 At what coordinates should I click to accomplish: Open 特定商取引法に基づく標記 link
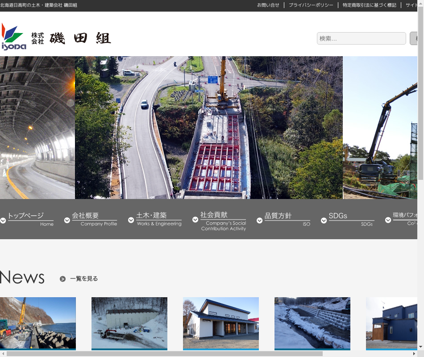point(369,5)
